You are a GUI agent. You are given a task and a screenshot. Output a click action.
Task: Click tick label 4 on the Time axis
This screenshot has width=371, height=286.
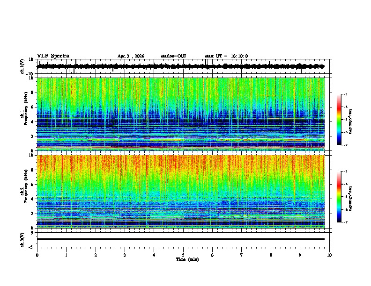154,255
